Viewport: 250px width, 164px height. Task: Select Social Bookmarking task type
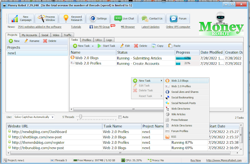click(x=187, y=98)
